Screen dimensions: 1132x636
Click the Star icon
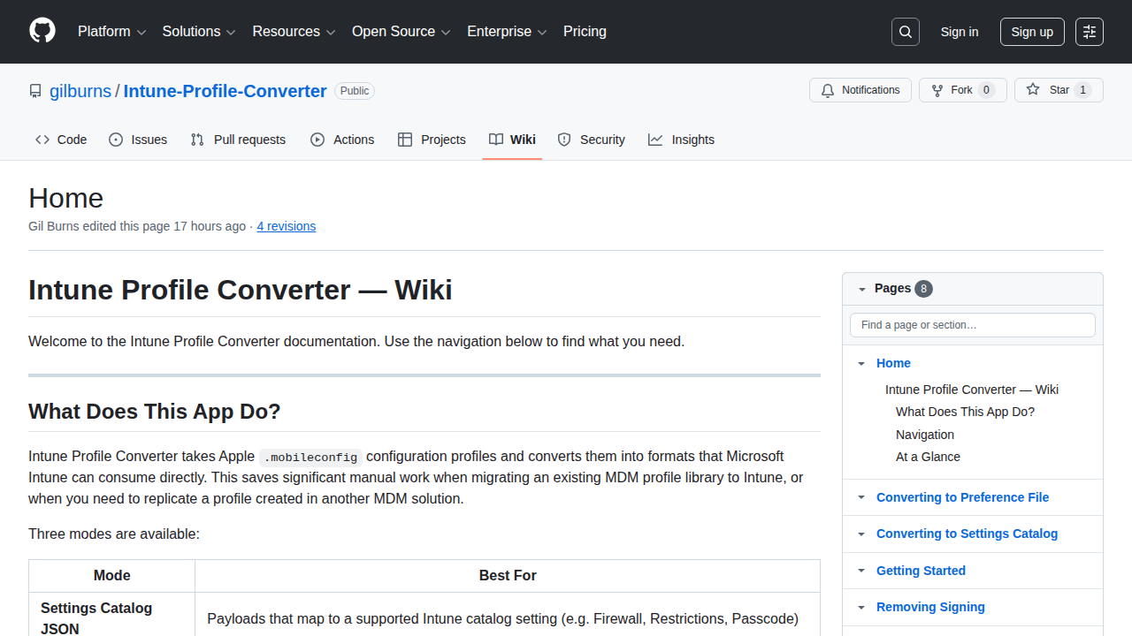coord(1033,90)
